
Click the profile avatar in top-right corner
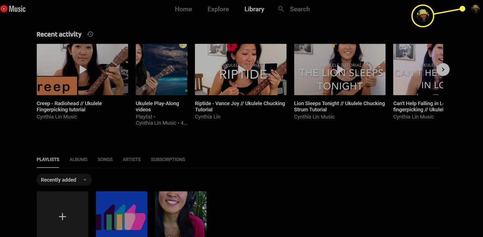tap(475, 9)
